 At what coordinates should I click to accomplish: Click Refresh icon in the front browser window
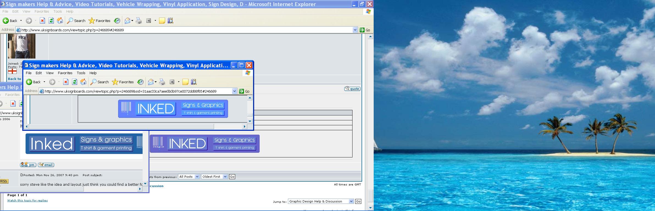74,82
